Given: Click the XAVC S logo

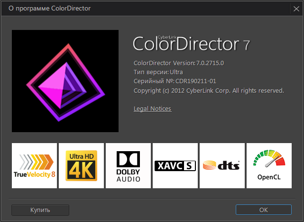Looking at the screenshot, I should 175,165.
